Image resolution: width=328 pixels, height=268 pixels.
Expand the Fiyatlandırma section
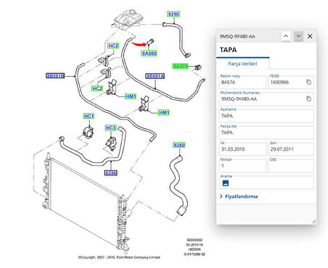(x=239, y=196)
